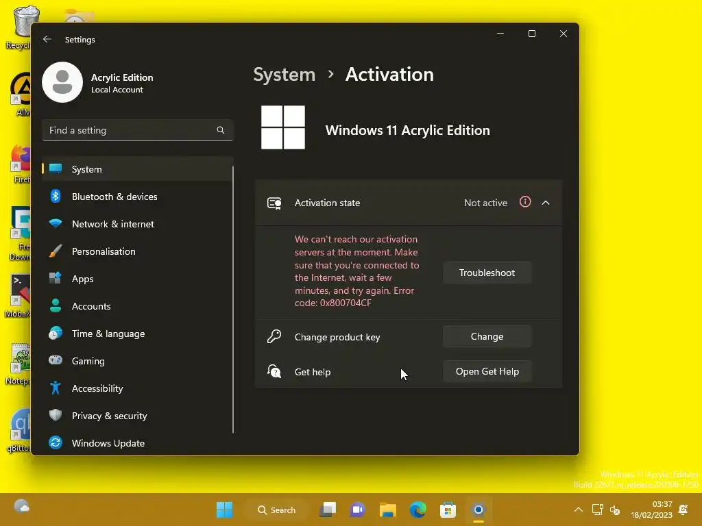Image resolution: width=702 pixels, height=526 pixels.
Task: Open Accessibility settings
Action: (137, 388)
